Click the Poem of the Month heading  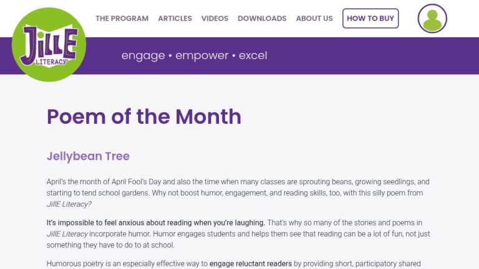pos(144,116)
